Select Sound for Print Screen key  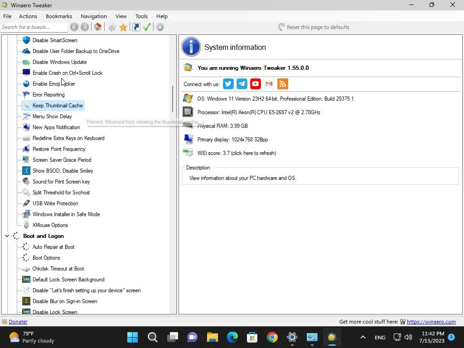(x=61, y=182)
